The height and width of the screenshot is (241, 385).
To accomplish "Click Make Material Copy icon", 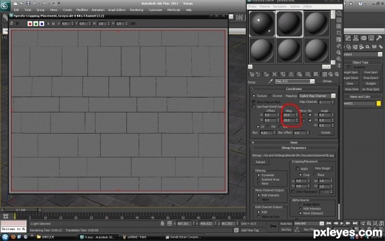I will click(x=283, y=74).
